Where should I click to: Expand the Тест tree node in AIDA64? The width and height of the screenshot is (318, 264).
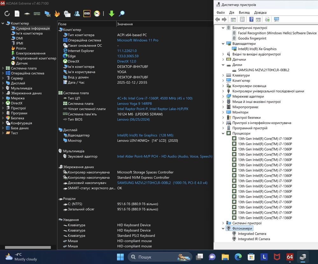(x=3, y=133)
